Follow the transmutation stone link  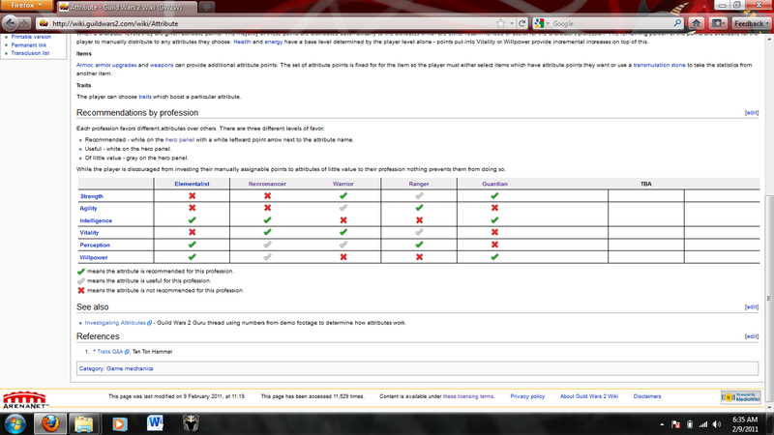click(x=659, y=65)
